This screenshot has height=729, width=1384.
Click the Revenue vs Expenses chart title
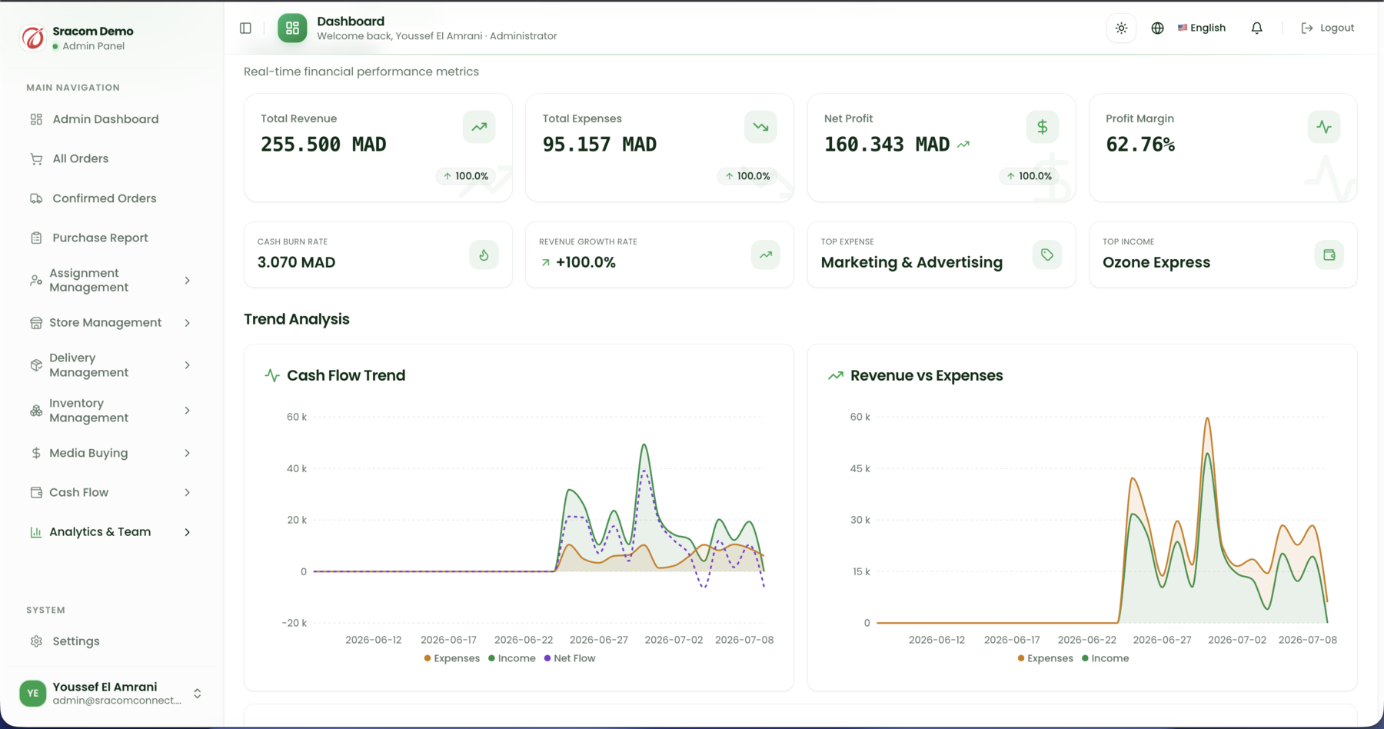927,376
